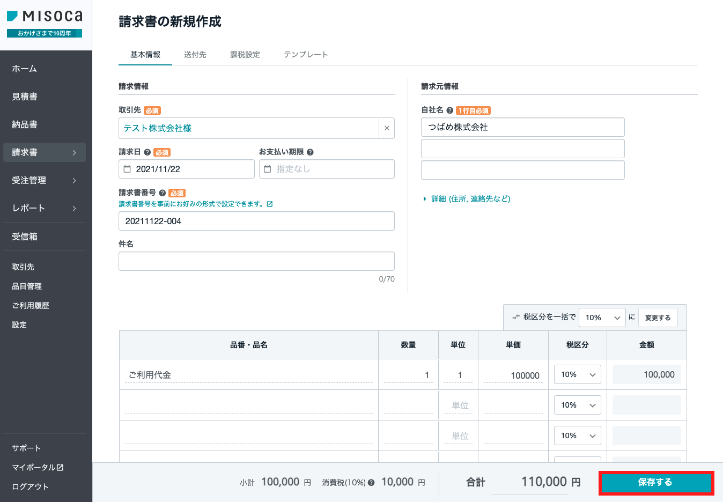Image resolution: width=723 pixels, height=502 pixels.
Task: Expand the レポート sidebar submenu chevron
Action: click(74, 209)
